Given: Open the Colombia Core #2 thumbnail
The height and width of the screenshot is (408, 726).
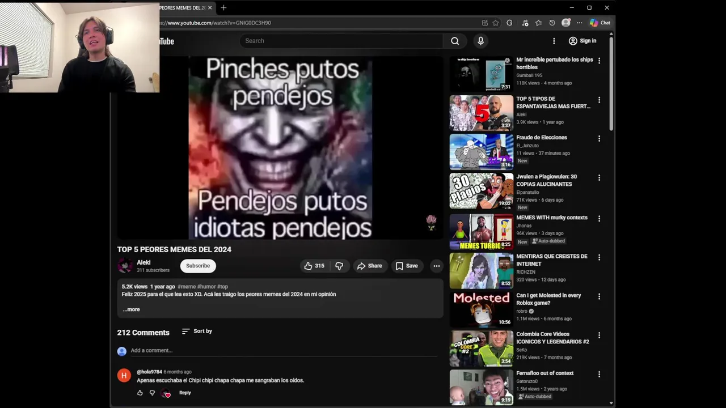Looking at the screenshot, I should pos(481,348).
